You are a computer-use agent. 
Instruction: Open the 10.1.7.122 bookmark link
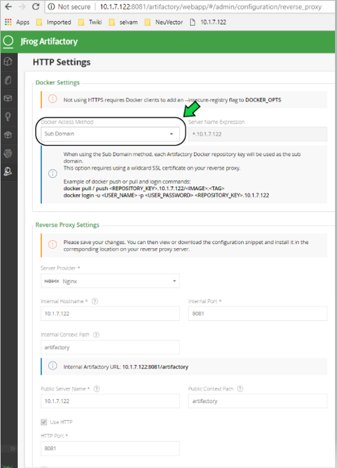[x=208, y=22]
